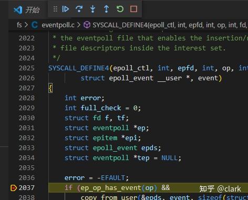Click the Step Over debug icon
248x200 pixels.
pos(79,9)
